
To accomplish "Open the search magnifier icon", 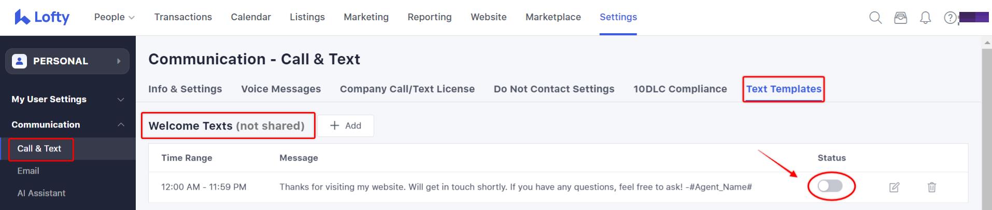I will pyautogui.click(x=875, y=18).
